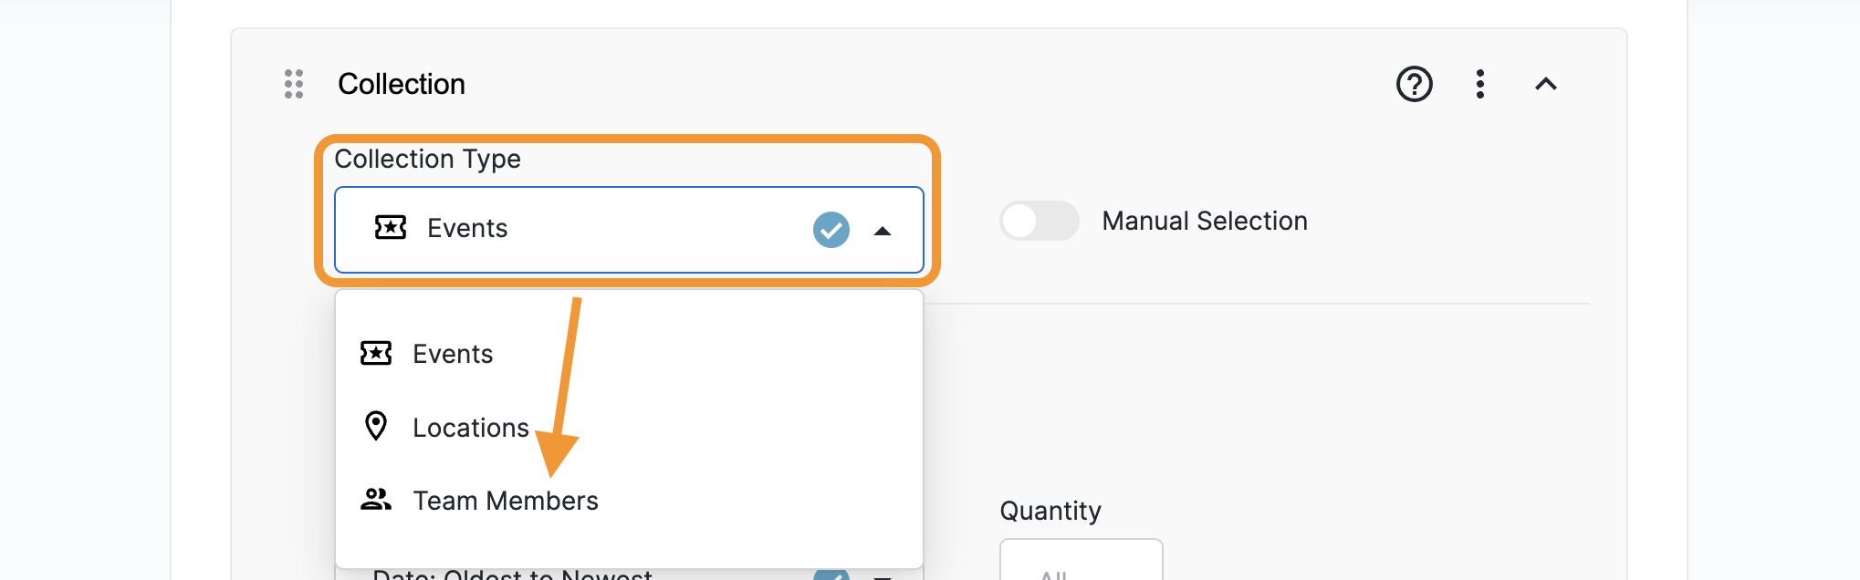Open the three-dot options menu

pyautogui.click(x=1480, y=84)
